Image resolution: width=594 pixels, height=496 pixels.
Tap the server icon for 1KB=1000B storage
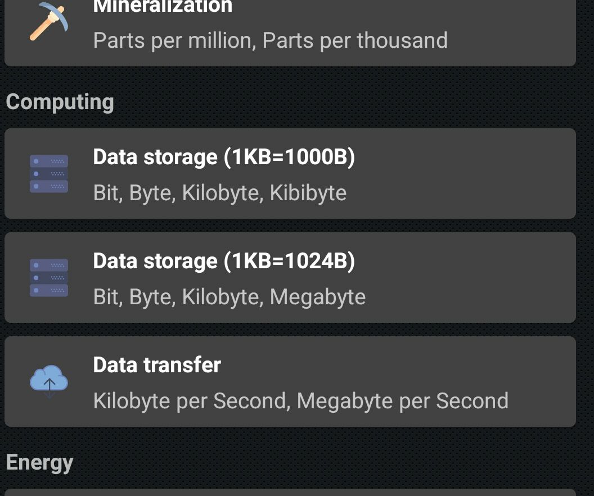(x=49, y=174)
